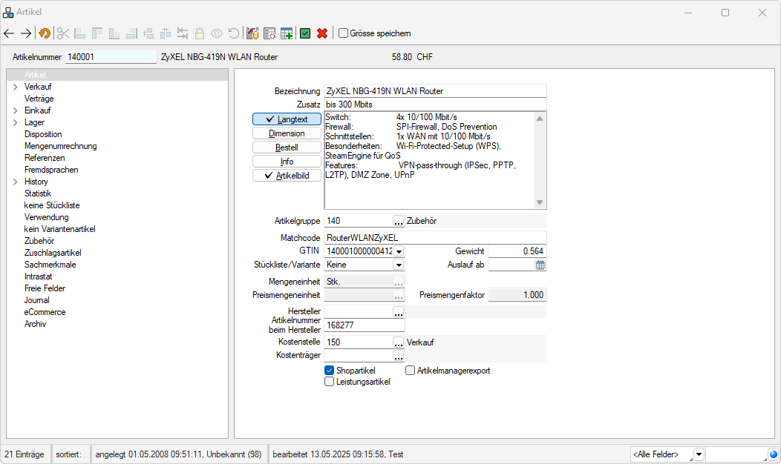Open the Statistik section in sidebar
Screen dimensions: 781x464
pyautogui.click(x=39, y=193)
